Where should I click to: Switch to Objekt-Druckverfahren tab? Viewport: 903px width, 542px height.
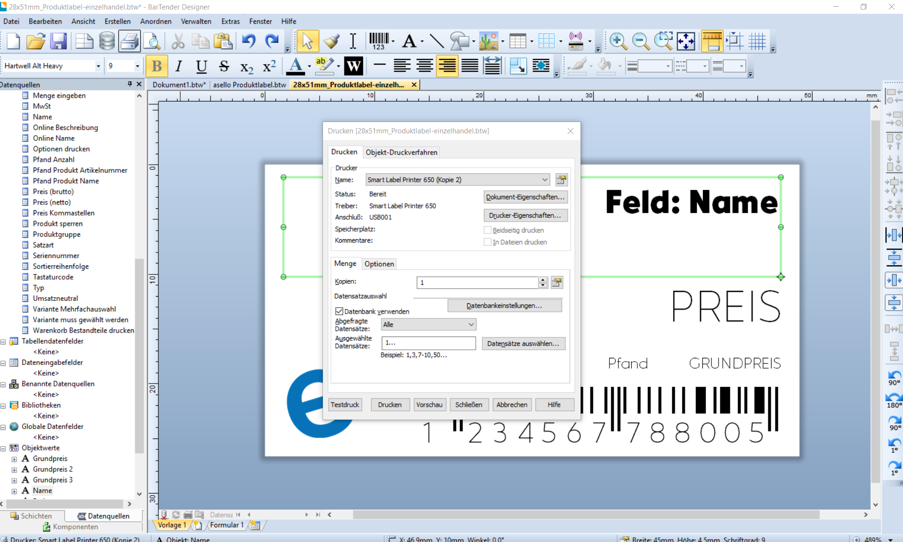tap(401, 152)
